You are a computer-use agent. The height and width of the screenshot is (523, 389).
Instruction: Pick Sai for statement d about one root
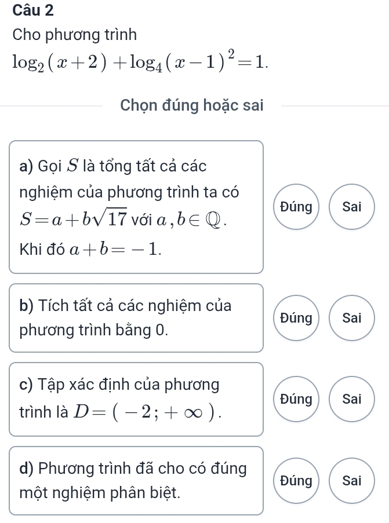[352, 481]
